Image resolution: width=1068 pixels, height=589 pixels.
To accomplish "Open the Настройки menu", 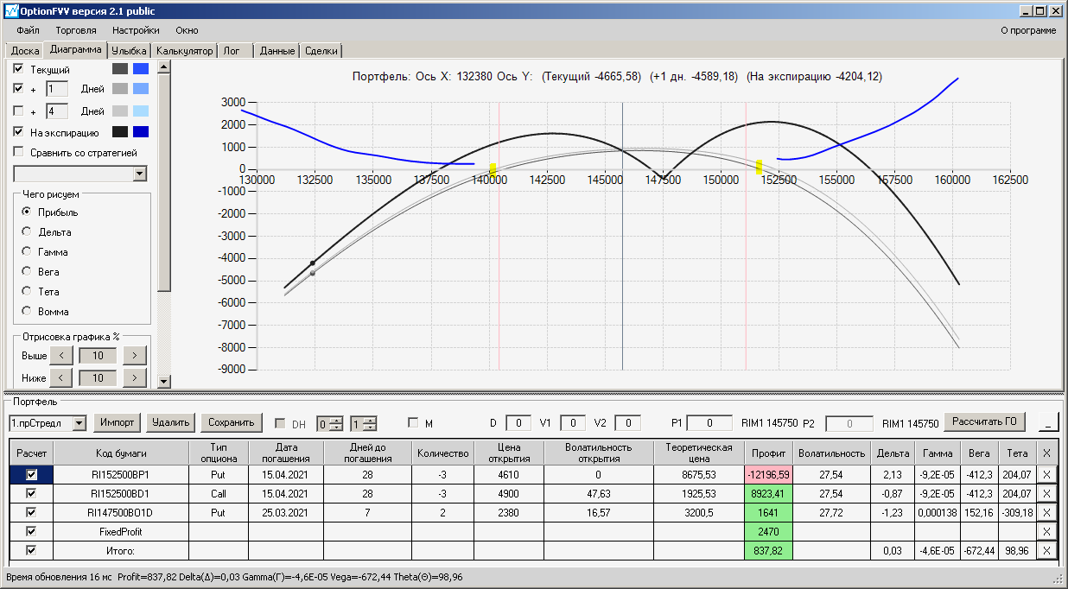I will 136,30.
